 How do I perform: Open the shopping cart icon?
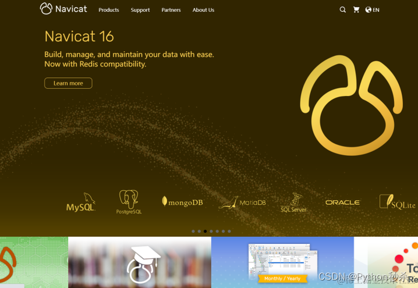coord(356,10)
